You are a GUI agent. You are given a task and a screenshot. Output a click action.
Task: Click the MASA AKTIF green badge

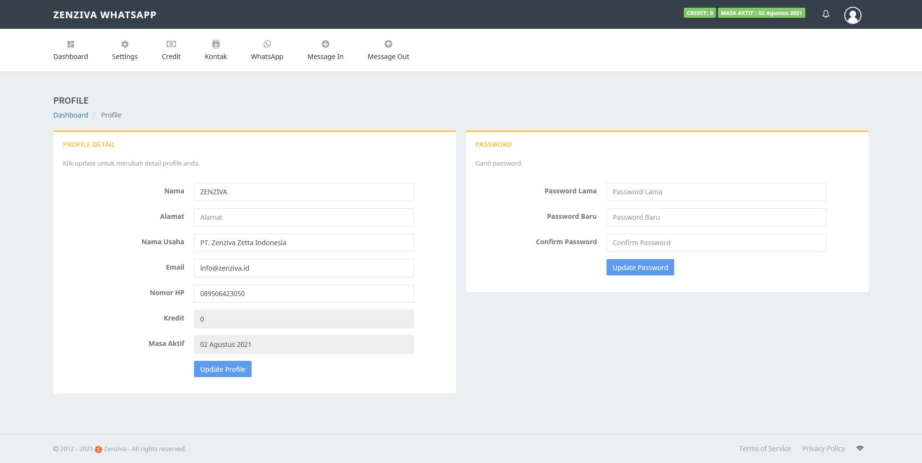point(762,13)
